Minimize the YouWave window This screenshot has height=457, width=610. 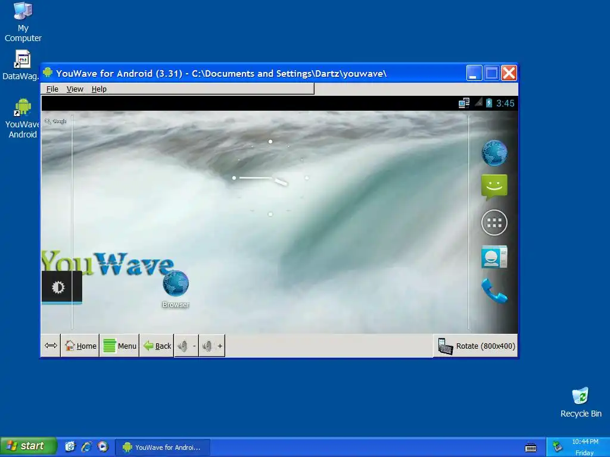474,73
